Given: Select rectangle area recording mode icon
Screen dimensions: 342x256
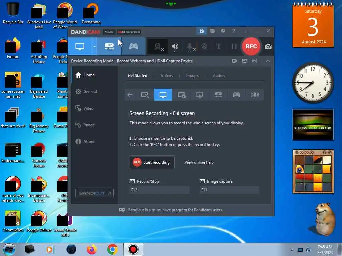Looking at the screenshot, I should coord(145,95).
